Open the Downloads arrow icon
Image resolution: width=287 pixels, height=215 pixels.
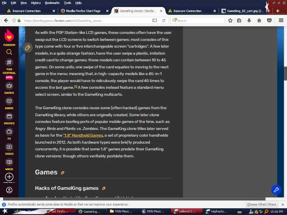(x=249, y=20)
